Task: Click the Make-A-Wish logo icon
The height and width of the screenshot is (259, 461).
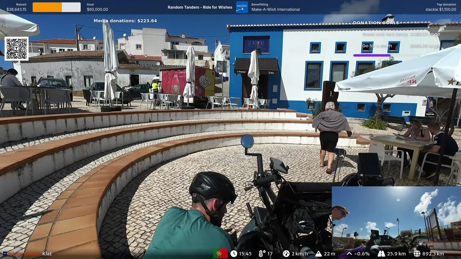Action: (242, 7)
